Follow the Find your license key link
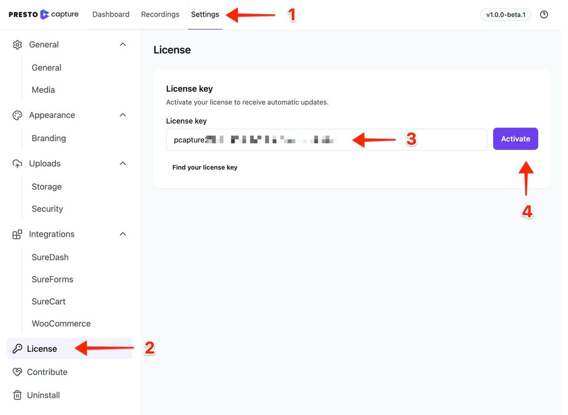The width and height of the screenshot is (568, 415). coord(205,167)
